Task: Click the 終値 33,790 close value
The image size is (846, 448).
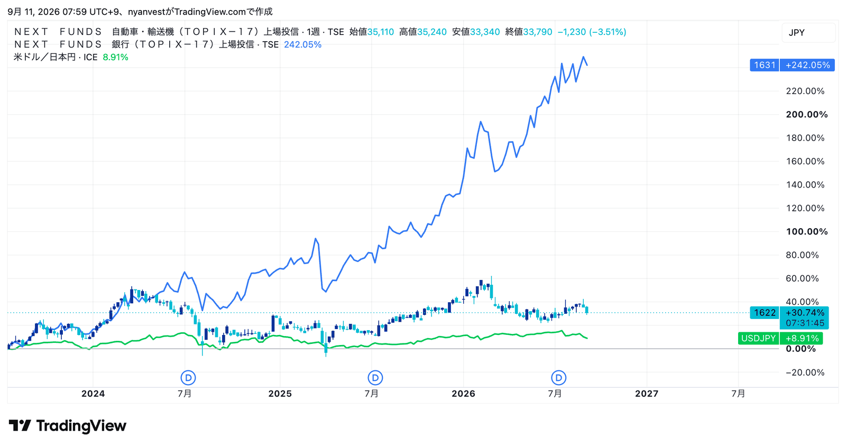Action: [x=529, y=32]
